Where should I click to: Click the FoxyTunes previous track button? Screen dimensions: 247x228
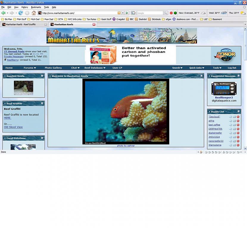pyautogui.click(x=206, y=152)
